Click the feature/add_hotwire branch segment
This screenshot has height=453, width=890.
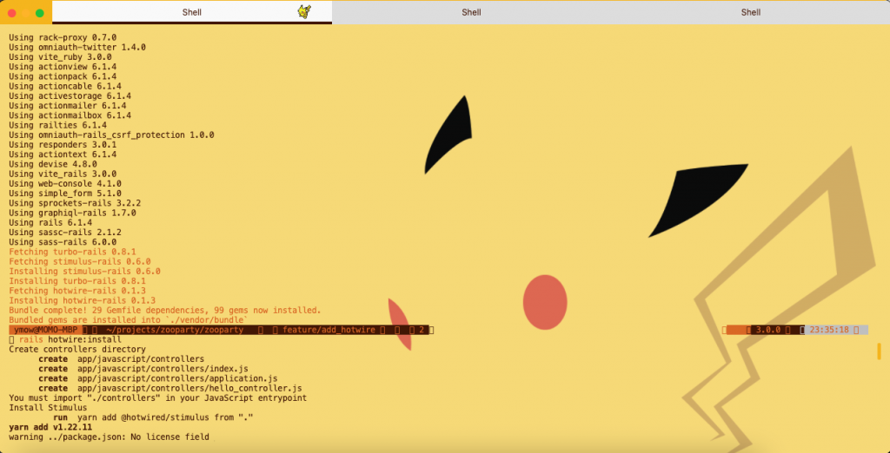[x=329, y=330]
